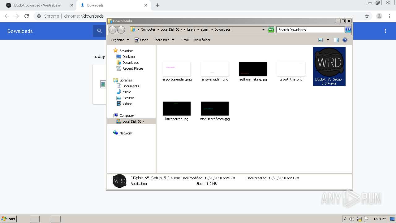Select Computer in the navigation pane
The width and height of the screenshot is (396, 223).
[123, 116]
